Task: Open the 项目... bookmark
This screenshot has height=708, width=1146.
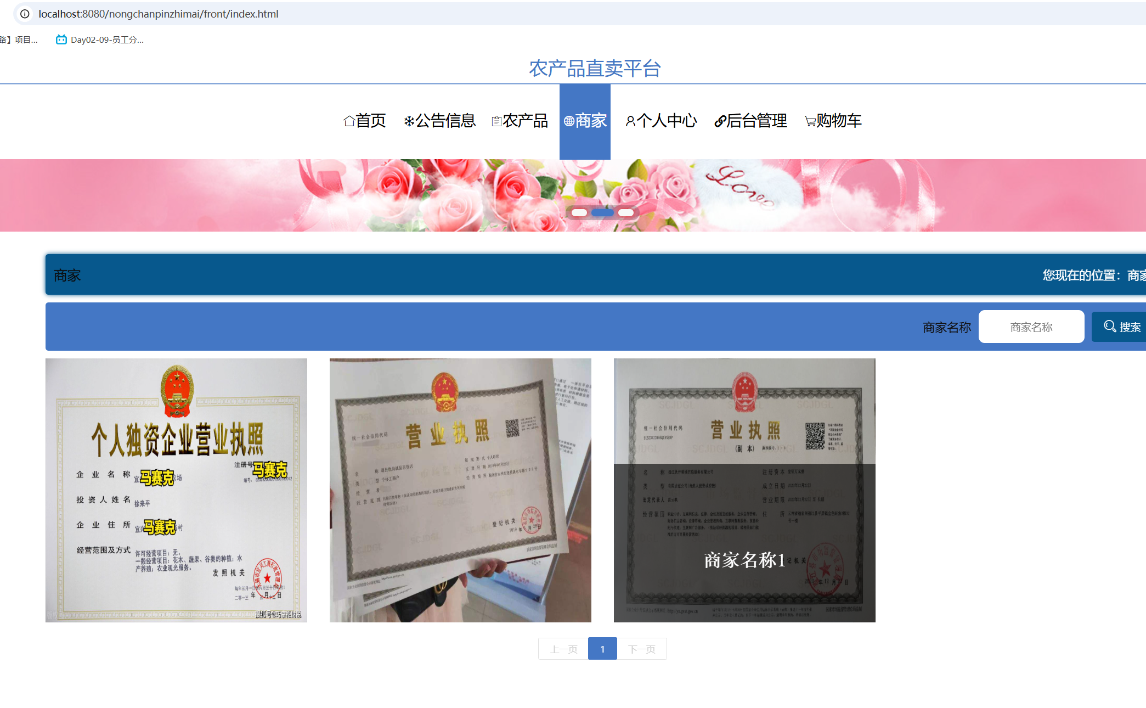Action: [x=19, y=40]
